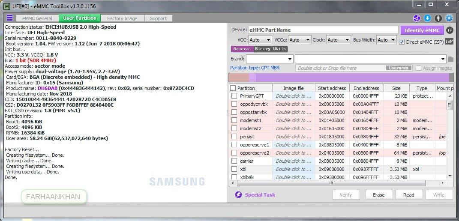
Task: Click the ISP pinout icon
Action: 449,41
